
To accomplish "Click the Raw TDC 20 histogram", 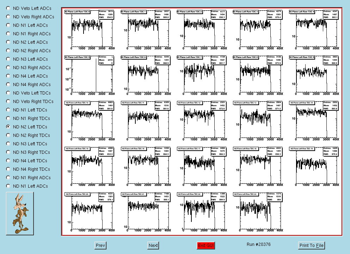I will [89, 212].
